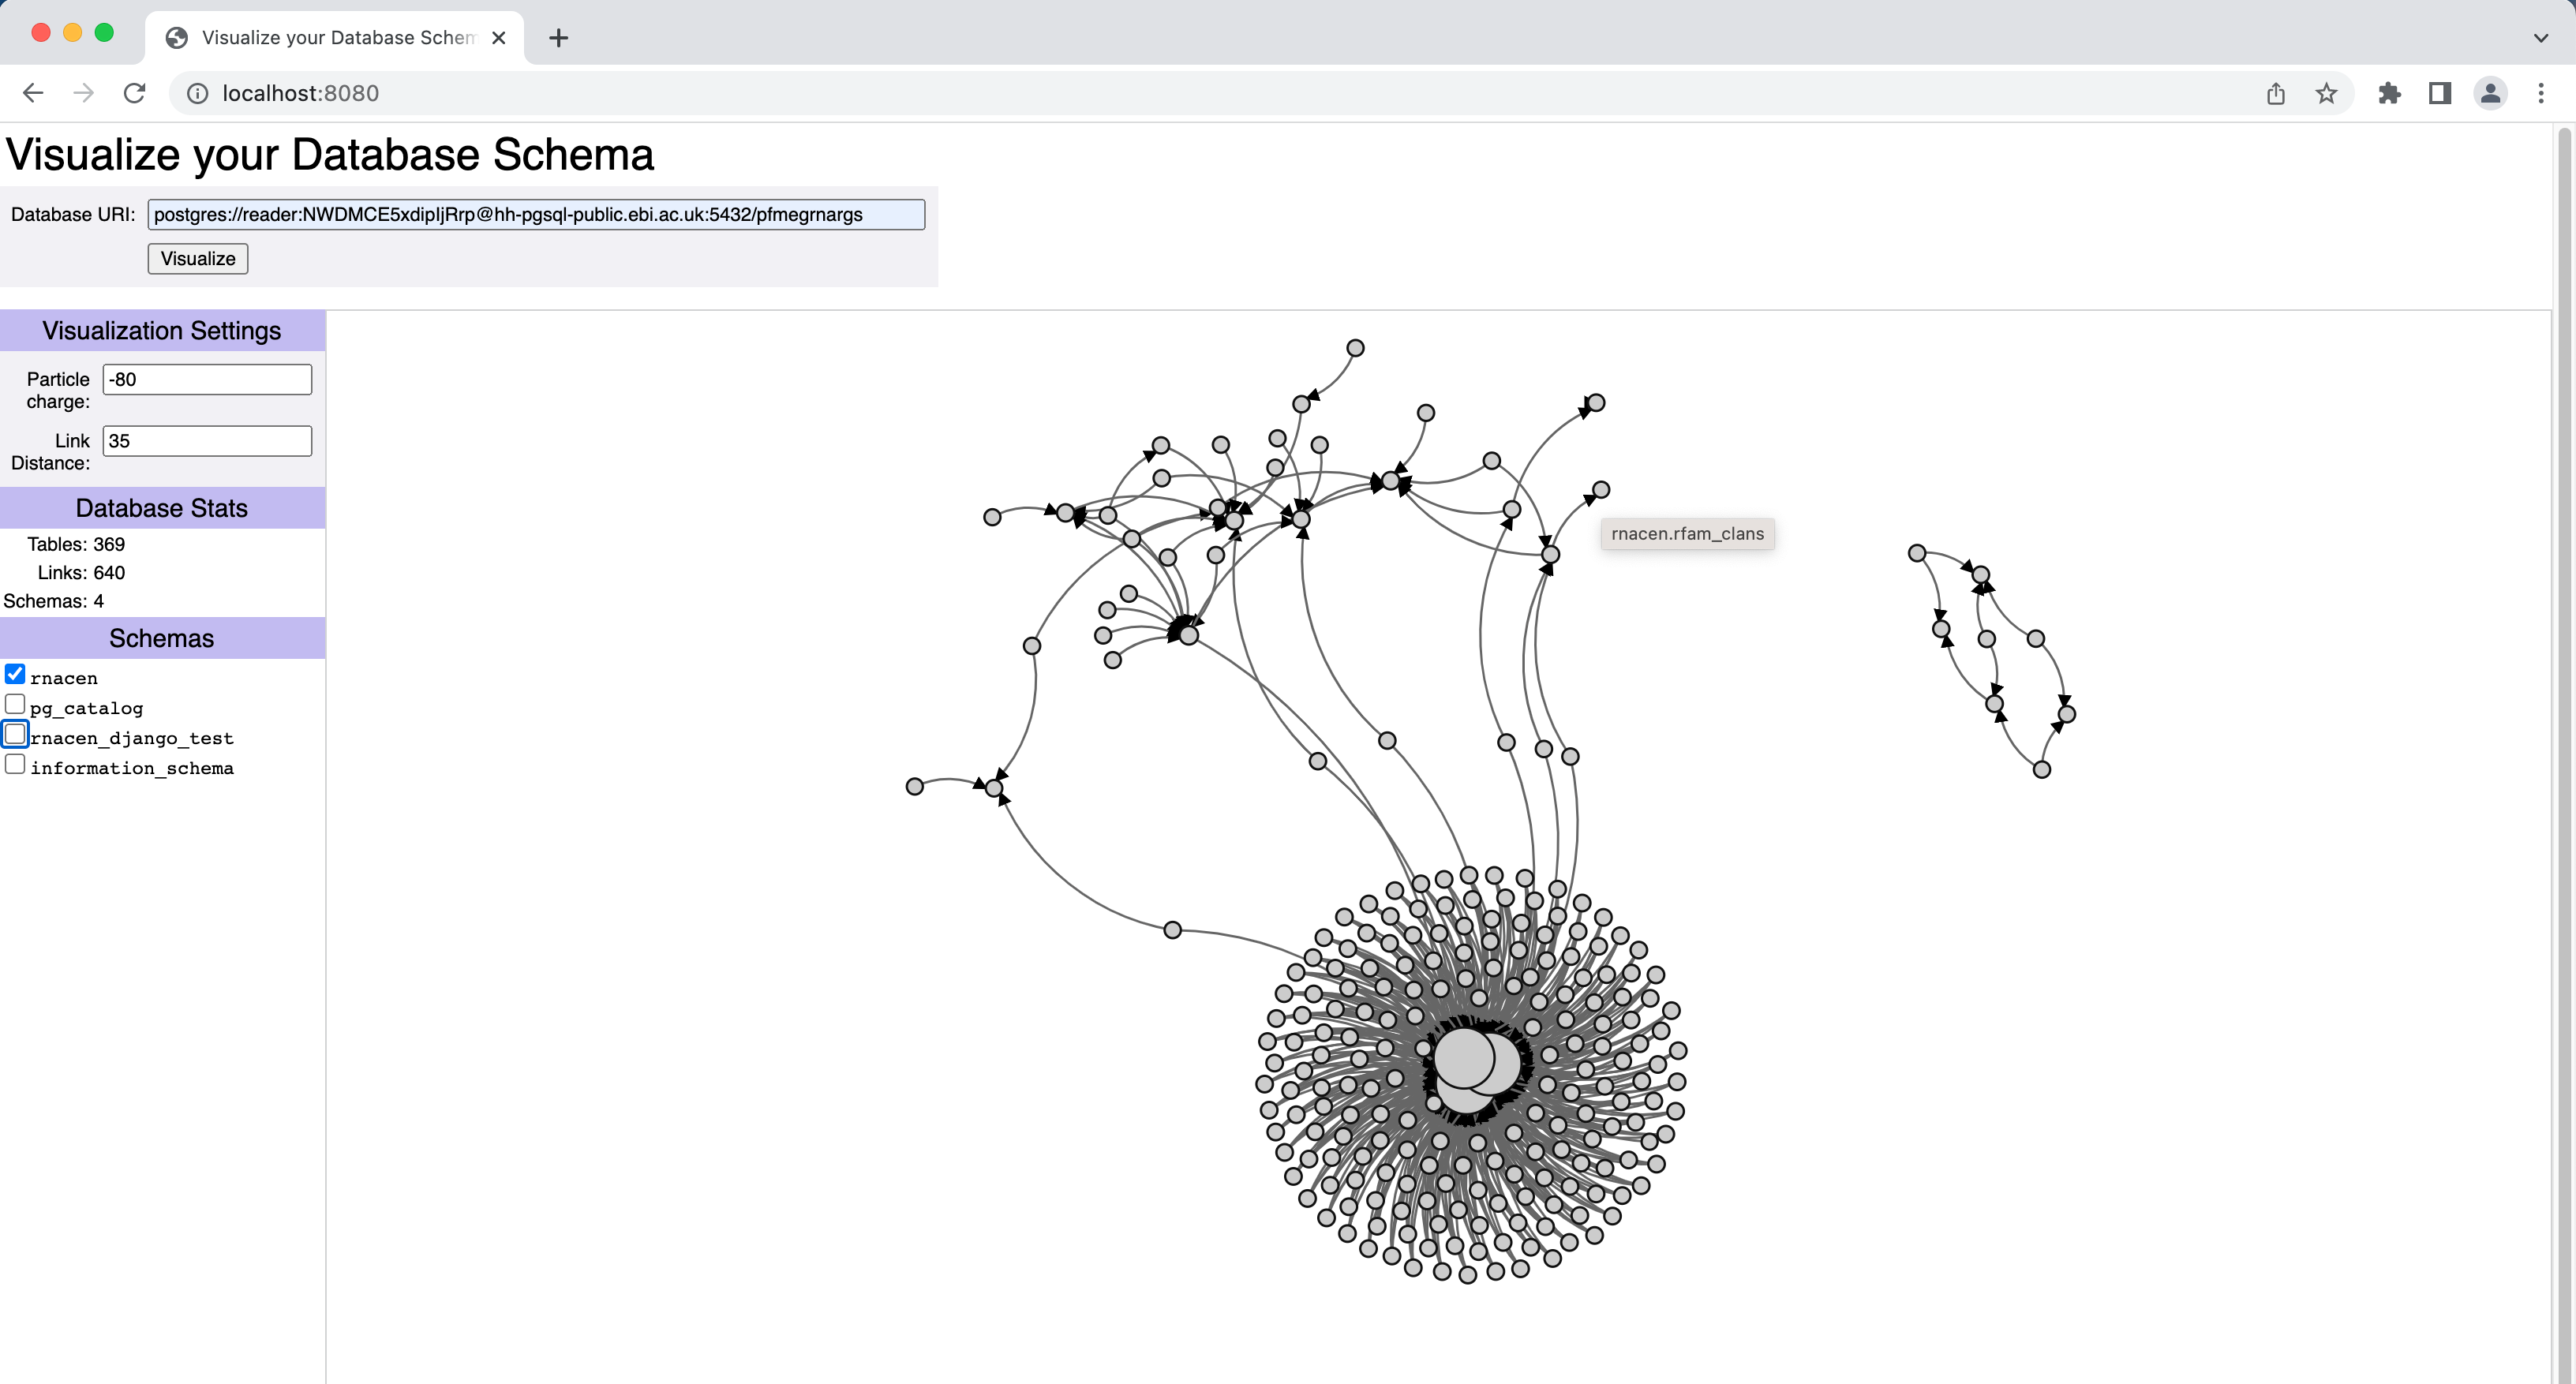The height and width of the screenshot is (1384, 2576).
Task: Click the information_schema label text
Action: [x=132, y=768]
